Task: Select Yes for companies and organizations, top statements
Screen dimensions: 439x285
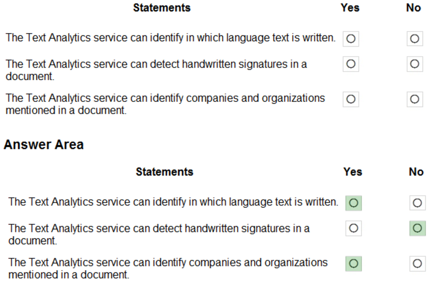Action: point(350,99)
